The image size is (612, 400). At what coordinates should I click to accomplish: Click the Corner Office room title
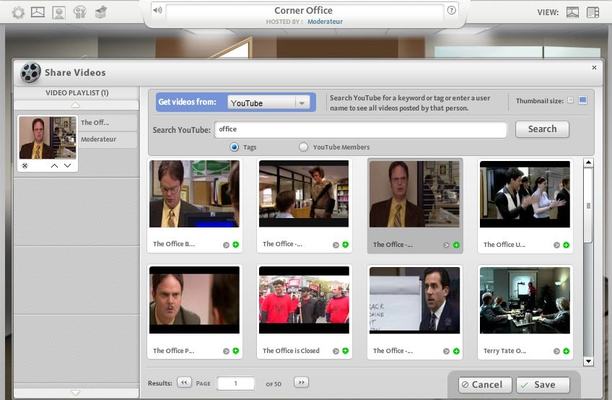click(x=303, y=11)
